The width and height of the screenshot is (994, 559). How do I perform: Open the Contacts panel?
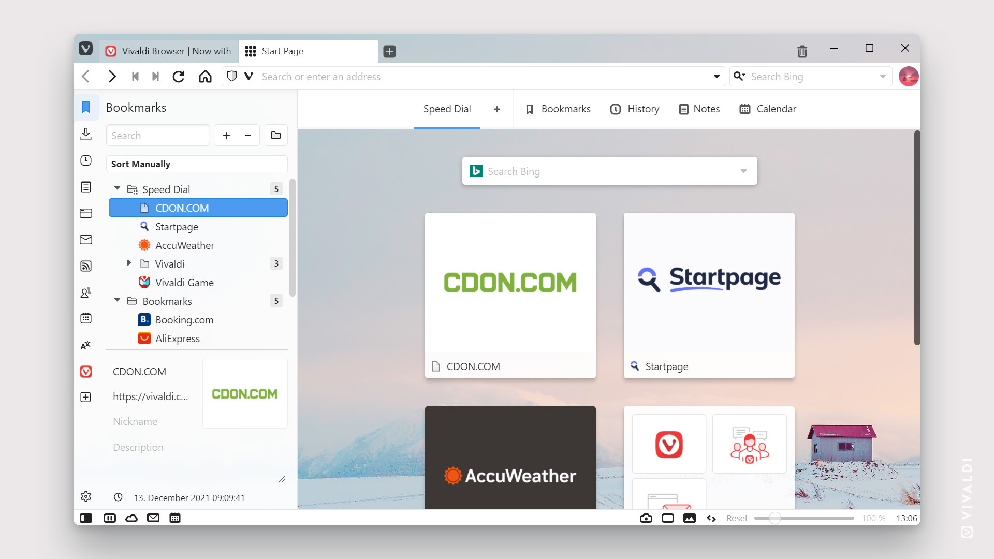point(86,292)
